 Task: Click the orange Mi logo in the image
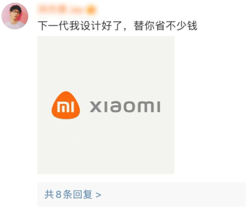pos(66,105)
